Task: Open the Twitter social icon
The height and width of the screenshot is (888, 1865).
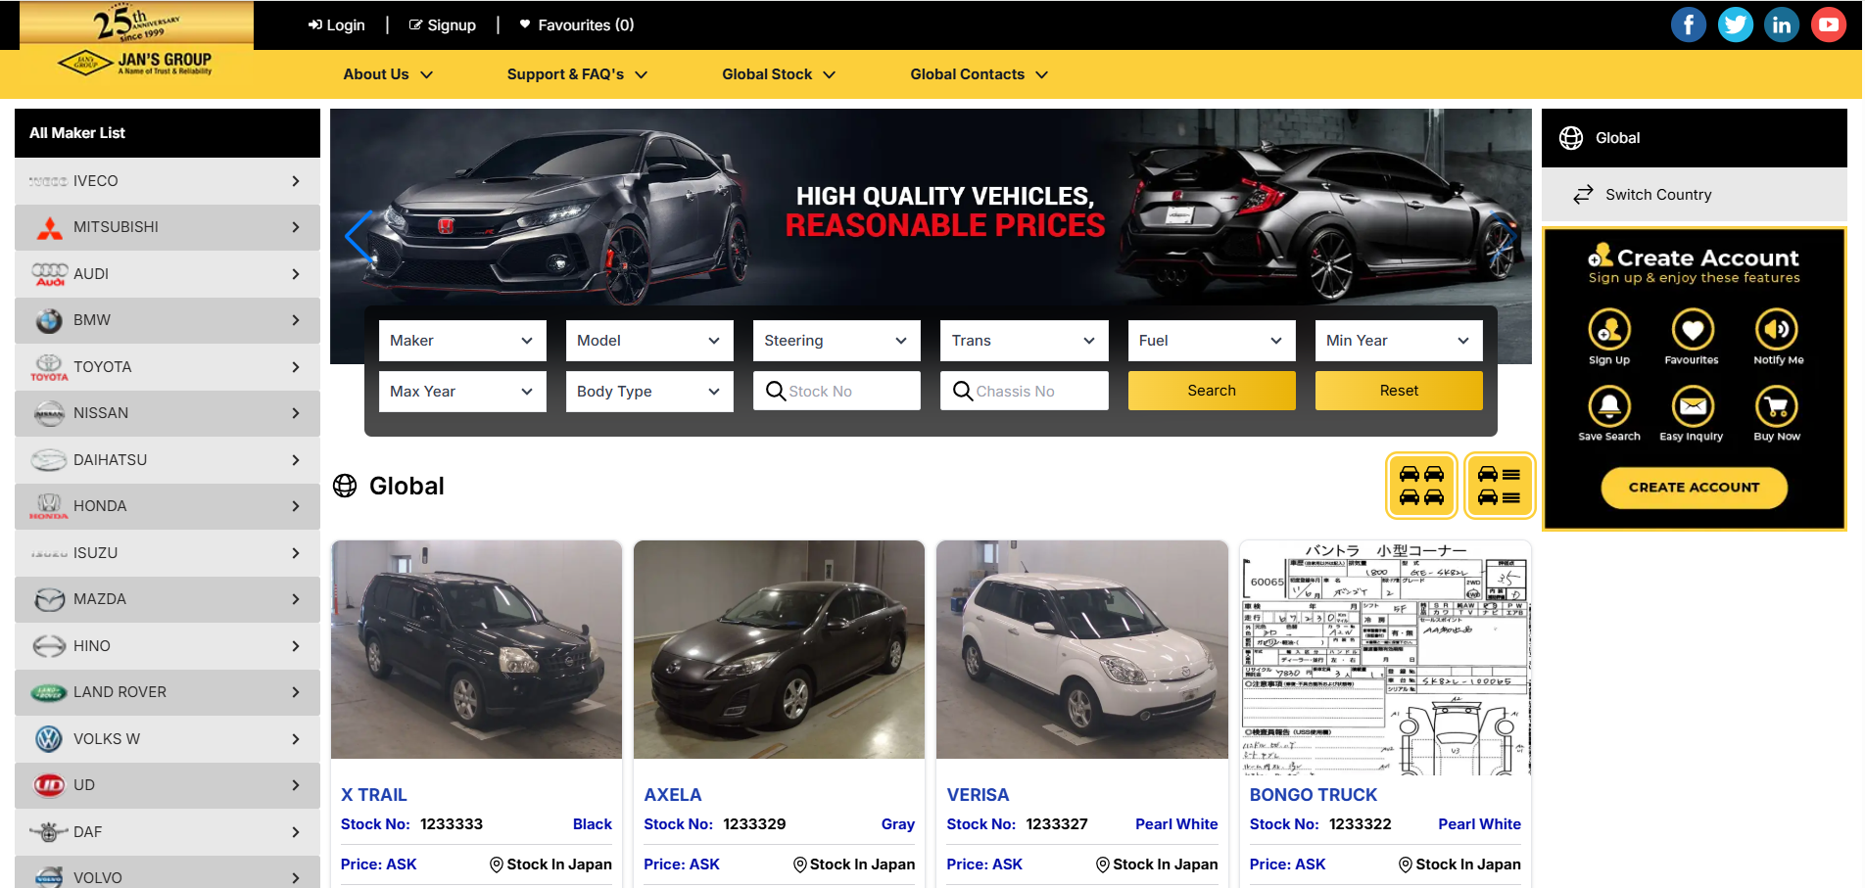Action: tap(1735, 24)
